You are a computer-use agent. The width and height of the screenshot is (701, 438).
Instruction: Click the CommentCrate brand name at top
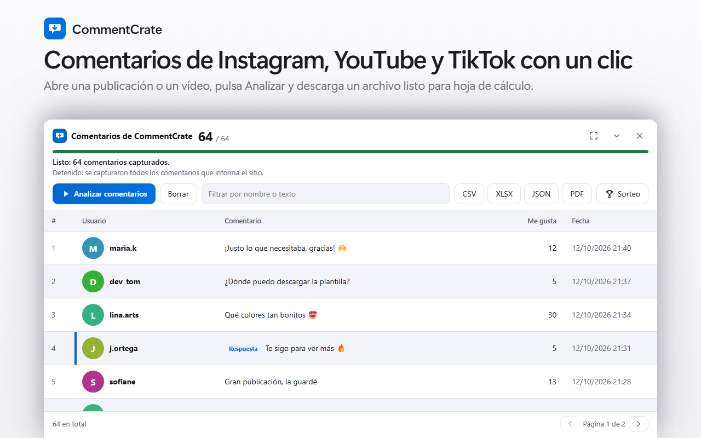point(117,30)
